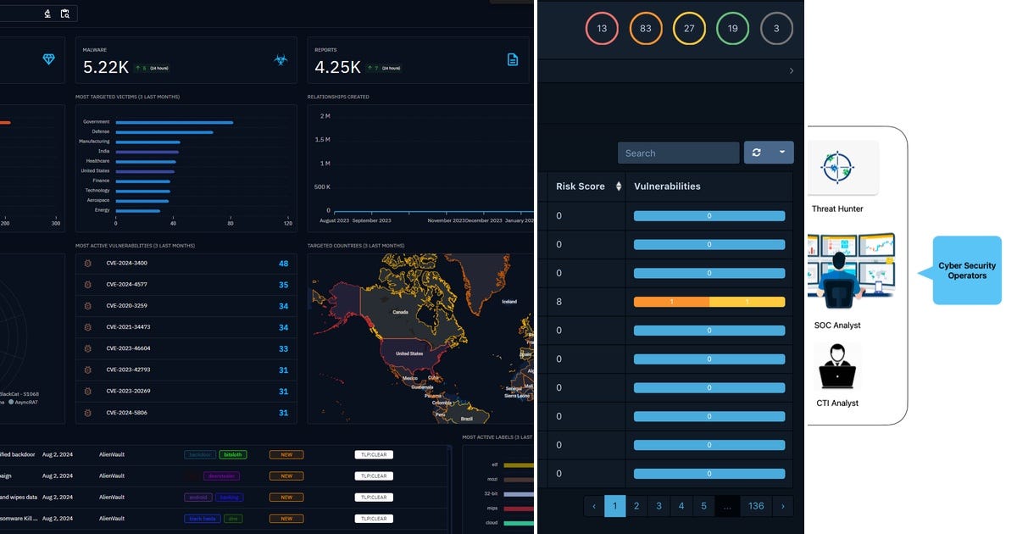Click the orange circle showing 83
This screenshot has height=534, width=1017.
click(x=646, y=28)
